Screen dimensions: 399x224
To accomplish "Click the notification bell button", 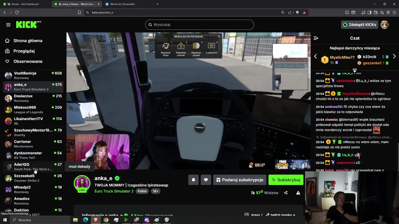I will tap(193, 180).
